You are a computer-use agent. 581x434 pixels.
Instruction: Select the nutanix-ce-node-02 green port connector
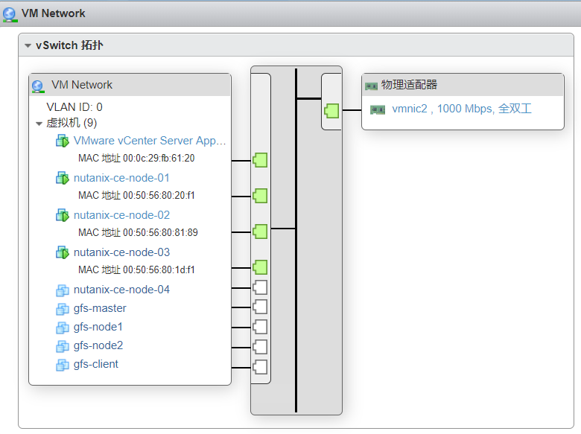click(x=260, y=232)
